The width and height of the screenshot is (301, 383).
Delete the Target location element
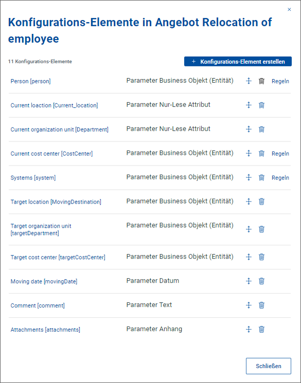(x=261, y=202)
